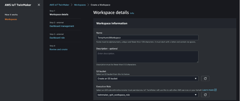The height and width of the screenshot is (101, 240).
Task: Click the Name field label
Action: point(99,33)
